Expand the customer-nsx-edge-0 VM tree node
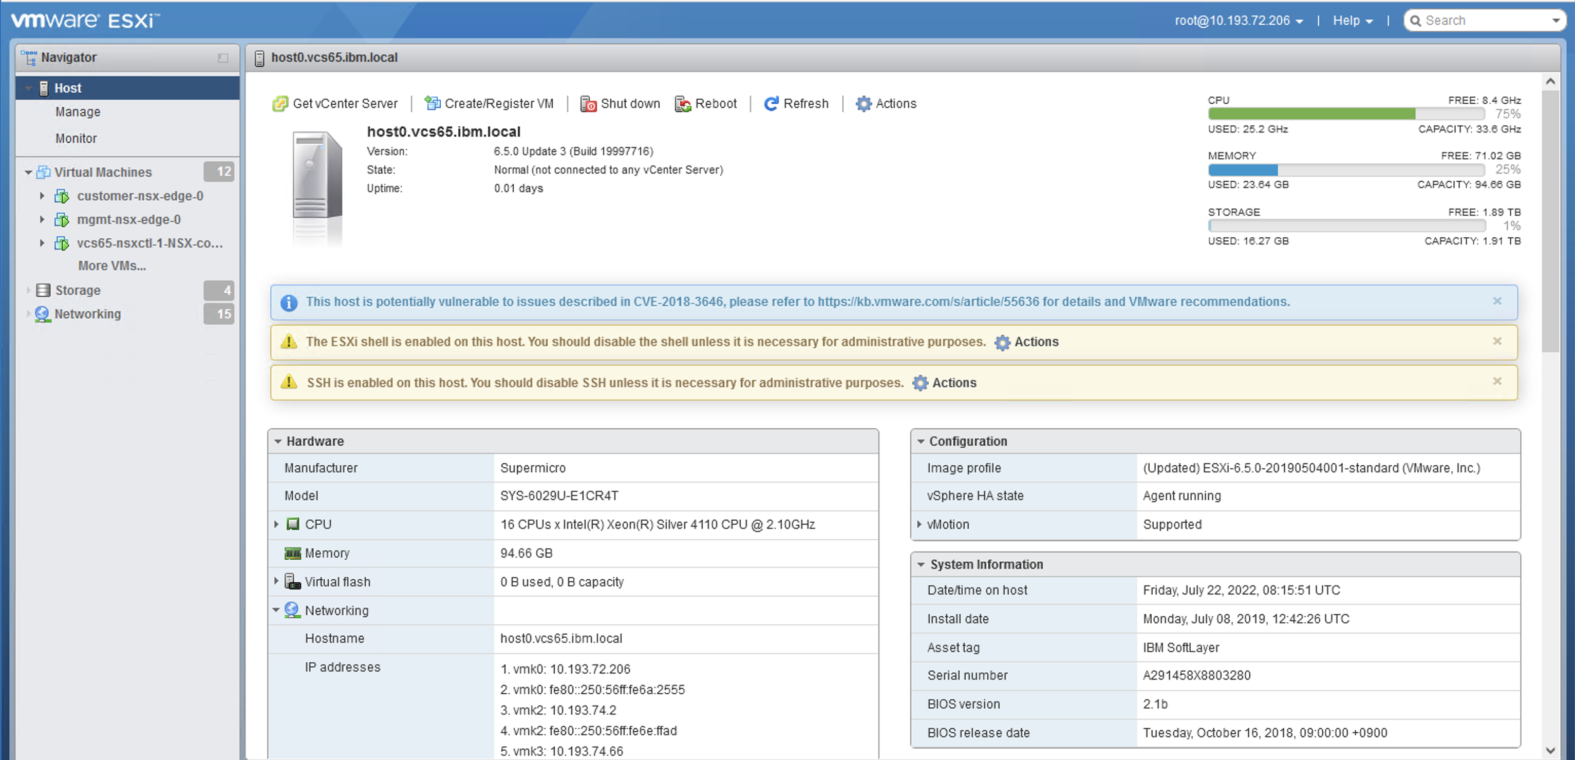The height and width of the screenshot is (760, 1575). click(x=42, y=196)
